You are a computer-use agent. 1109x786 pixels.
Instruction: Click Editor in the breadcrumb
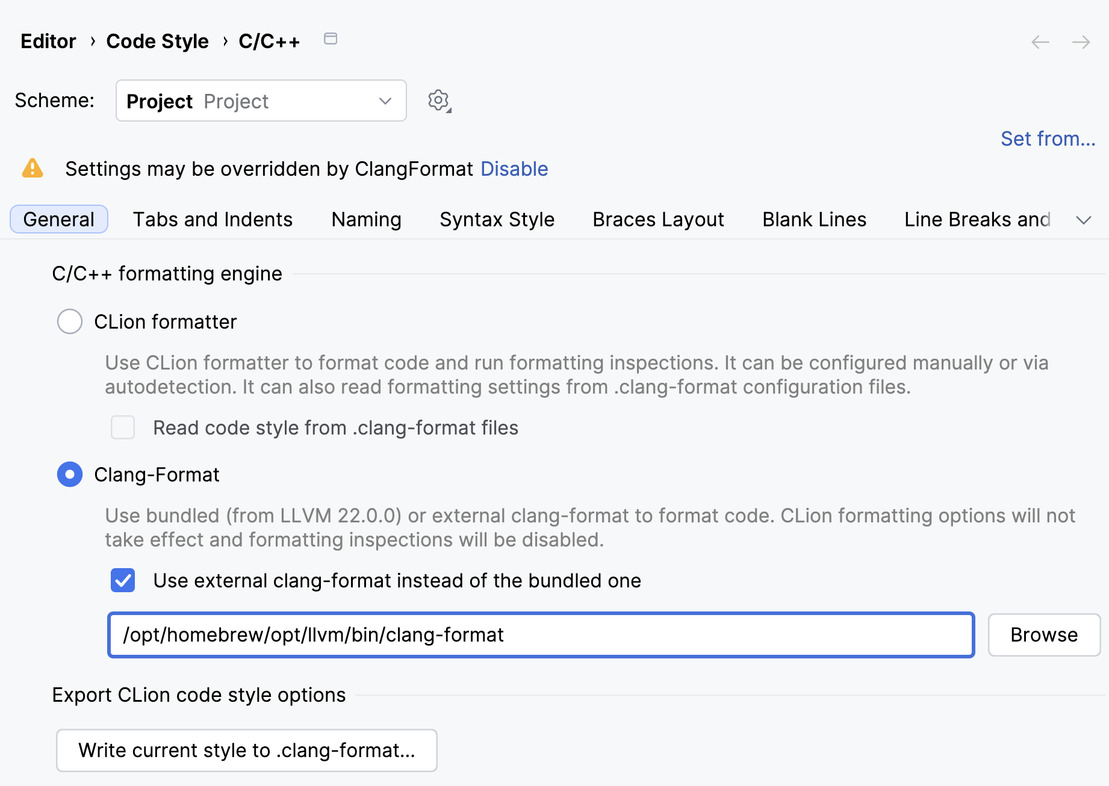(48, 41)
